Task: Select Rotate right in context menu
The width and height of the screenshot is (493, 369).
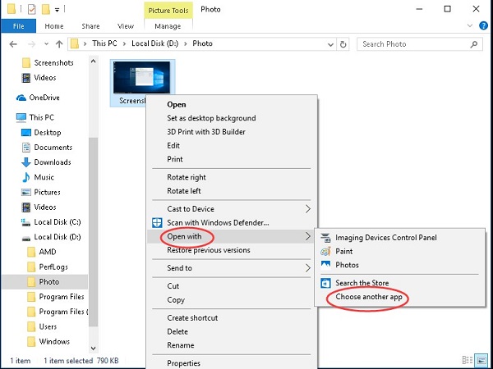Action: pyautogui.click(x=187, y=177)
